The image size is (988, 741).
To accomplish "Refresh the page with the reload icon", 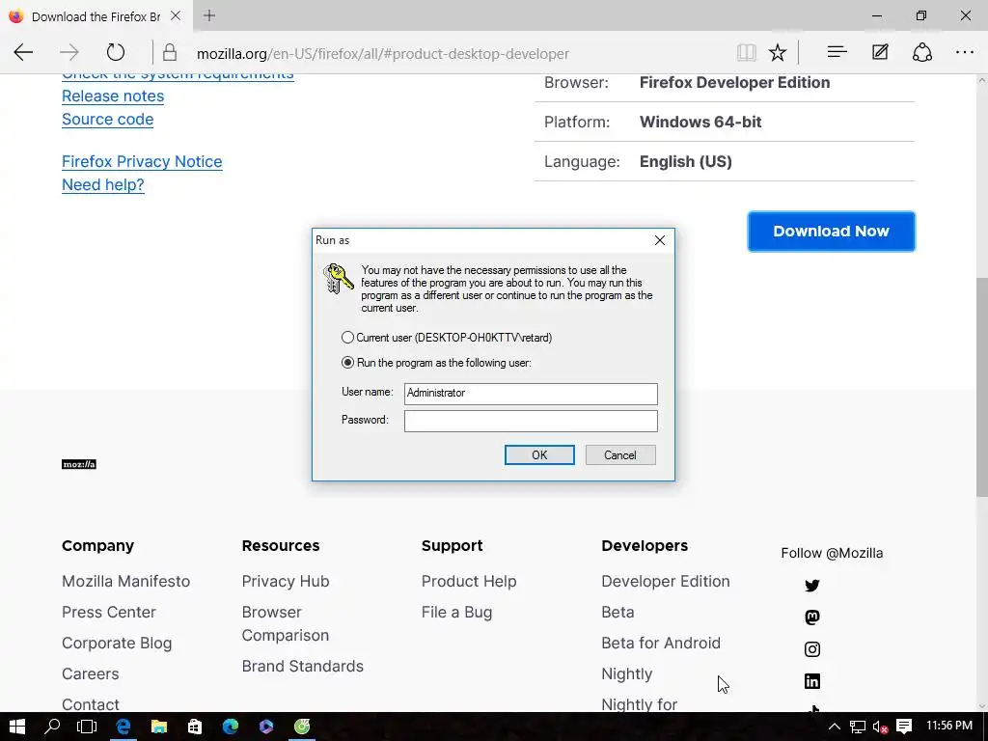I will pyautogui.click(x=116, y=52).
